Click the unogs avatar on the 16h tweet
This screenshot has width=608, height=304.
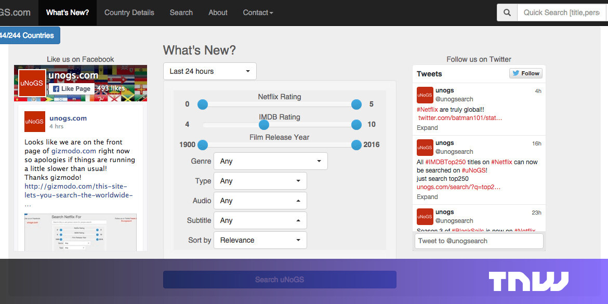tap(425, 148)
